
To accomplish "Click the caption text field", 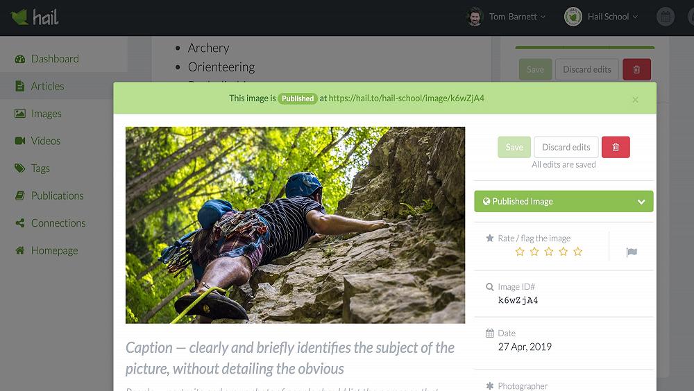I will pos(290,358).
